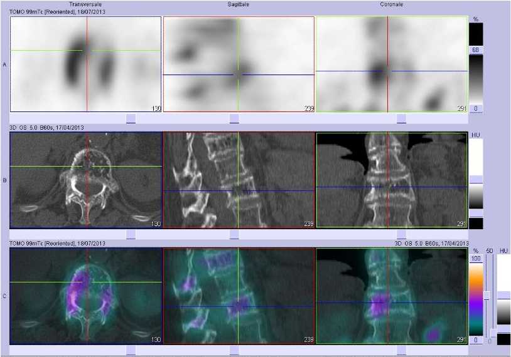
Task: Select the sagittal CT spine view in row B
Action: click(x=239, y=180)
